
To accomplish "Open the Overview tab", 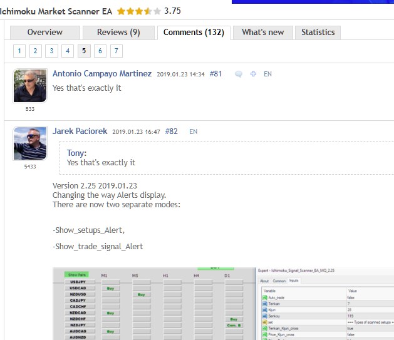I will [45, 33].
